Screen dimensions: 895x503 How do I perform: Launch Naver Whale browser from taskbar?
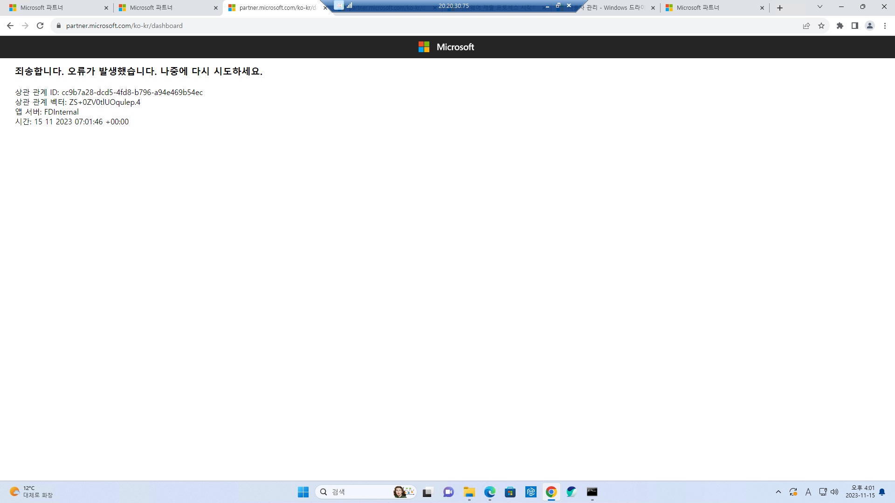point(571,492)
